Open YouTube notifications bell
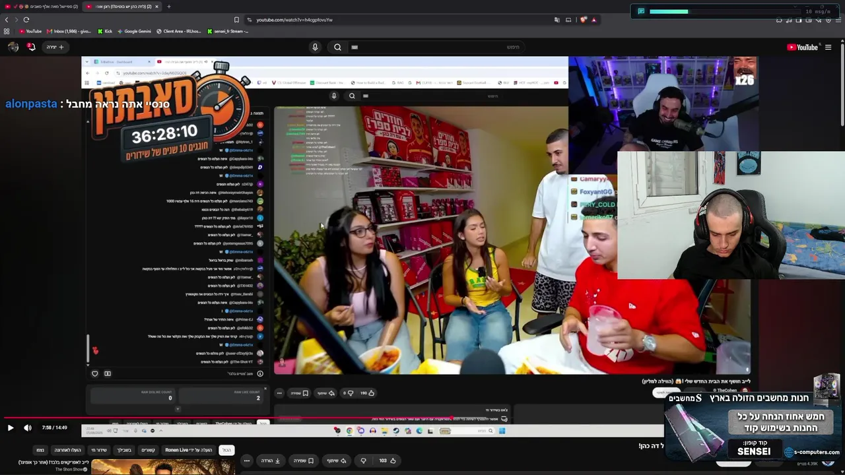This screenshot has width=845, height=475. (x=31, y=47)
